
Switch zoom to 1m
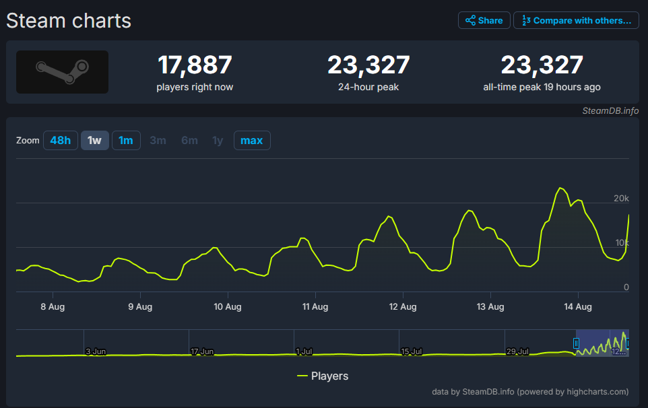pos(126,141)
